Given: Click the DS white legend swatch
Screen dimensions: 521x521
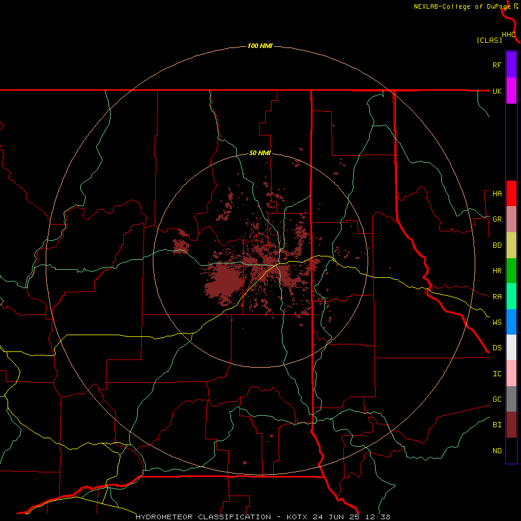Looking at the screenshot, I should pyautogui.click(x=511, y=347).
